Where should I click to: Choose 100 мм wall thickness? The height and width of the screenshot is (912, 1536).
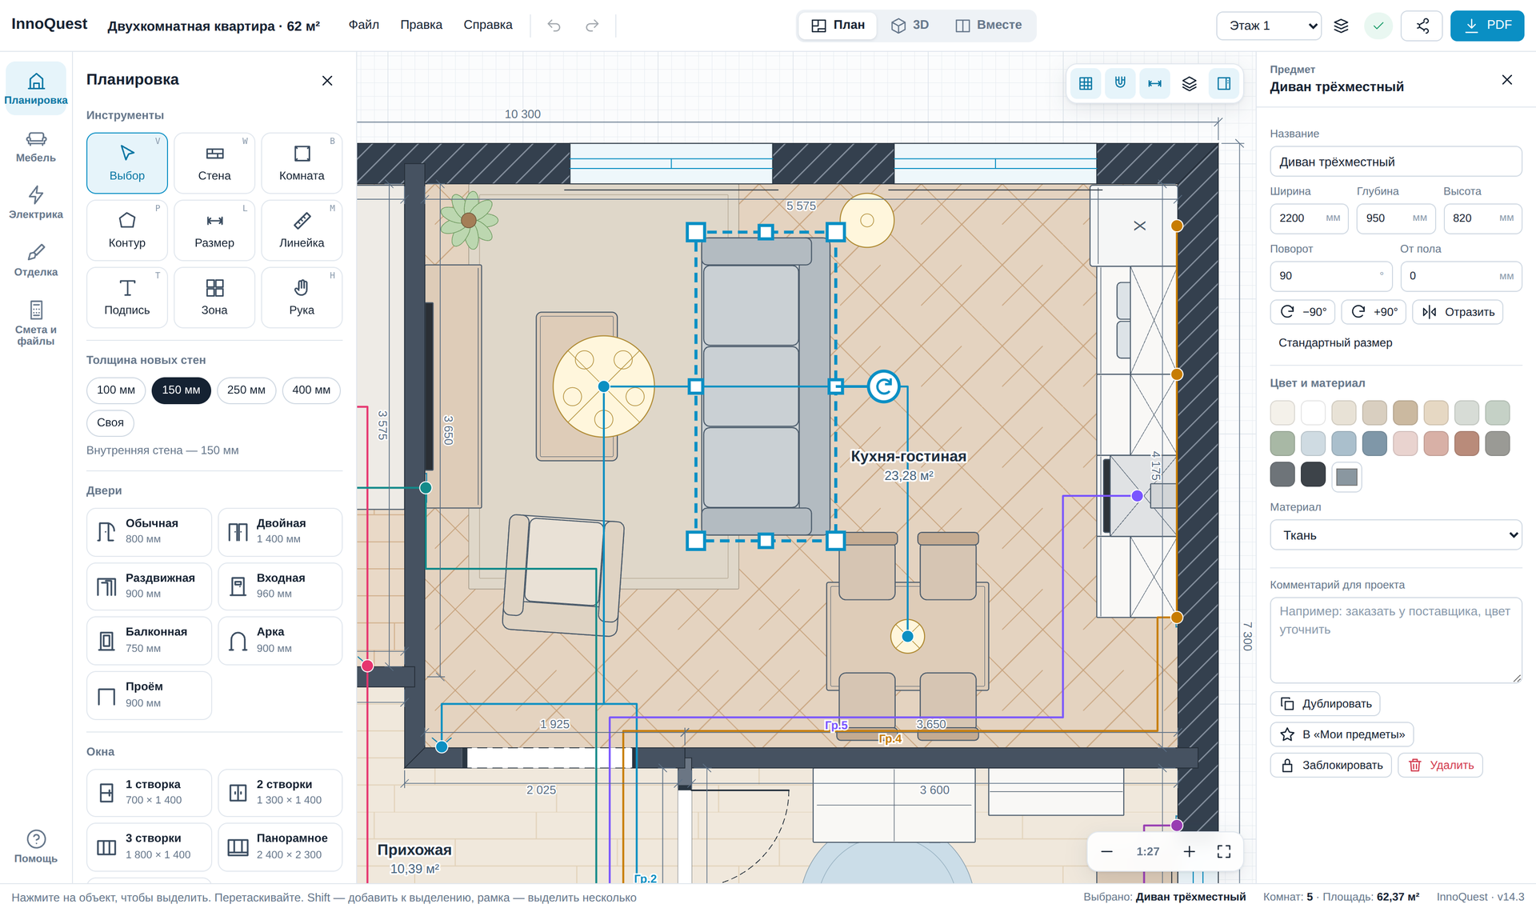(116, 390)
